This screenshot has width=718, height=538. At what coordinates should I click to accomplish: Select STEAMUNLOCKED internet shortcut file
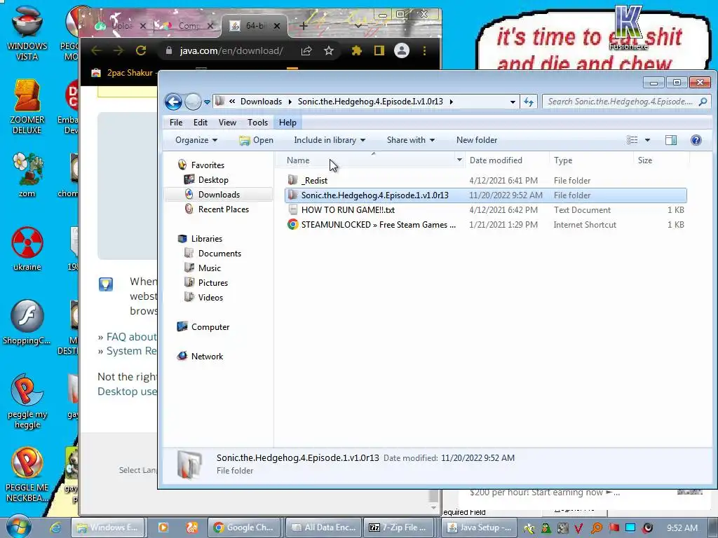coord(485,225)
